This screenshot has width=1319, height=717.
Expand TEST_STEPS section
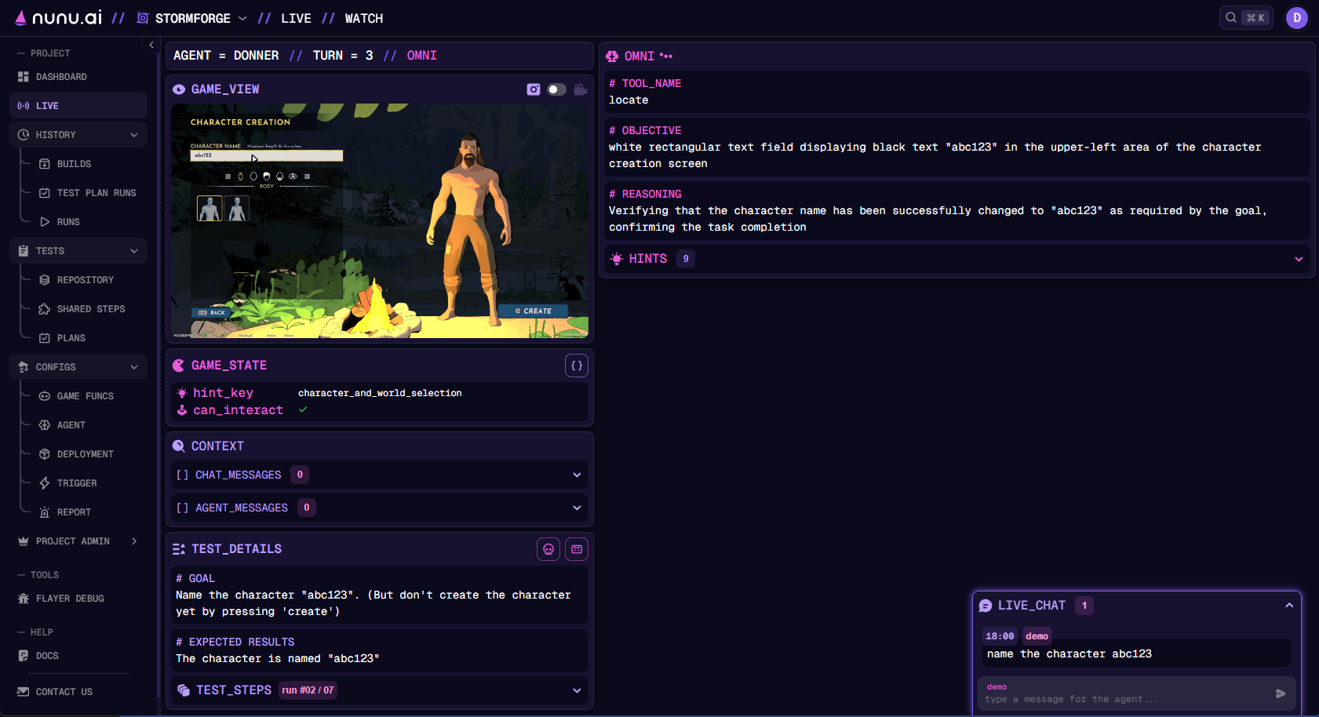coord(577,690)
